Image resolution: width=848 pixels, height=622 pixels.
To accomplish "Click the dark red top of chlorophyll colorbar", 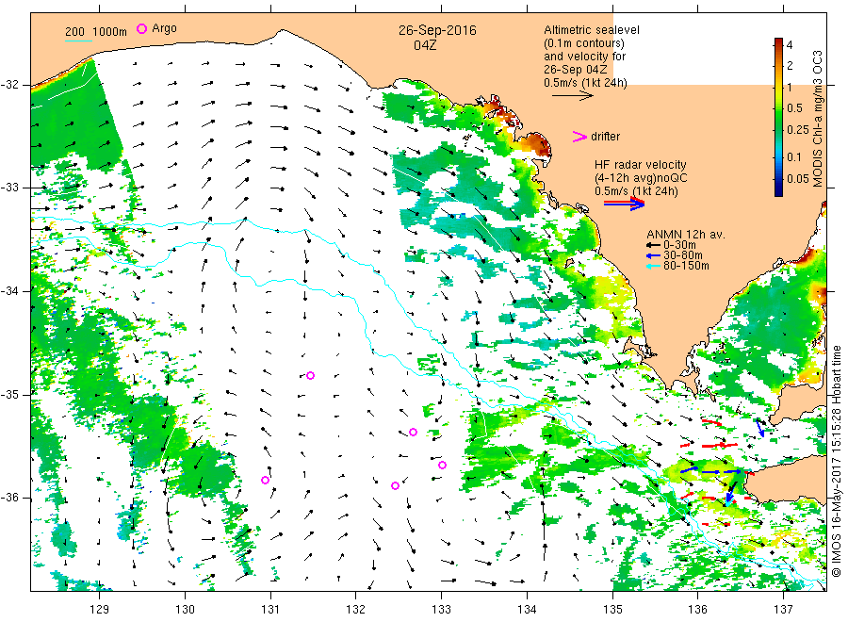I will click(778, 42).
